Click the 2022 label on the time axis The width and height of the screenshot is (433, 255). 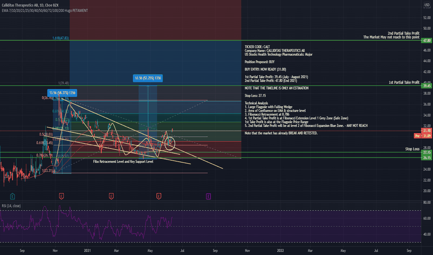point(280,250)
